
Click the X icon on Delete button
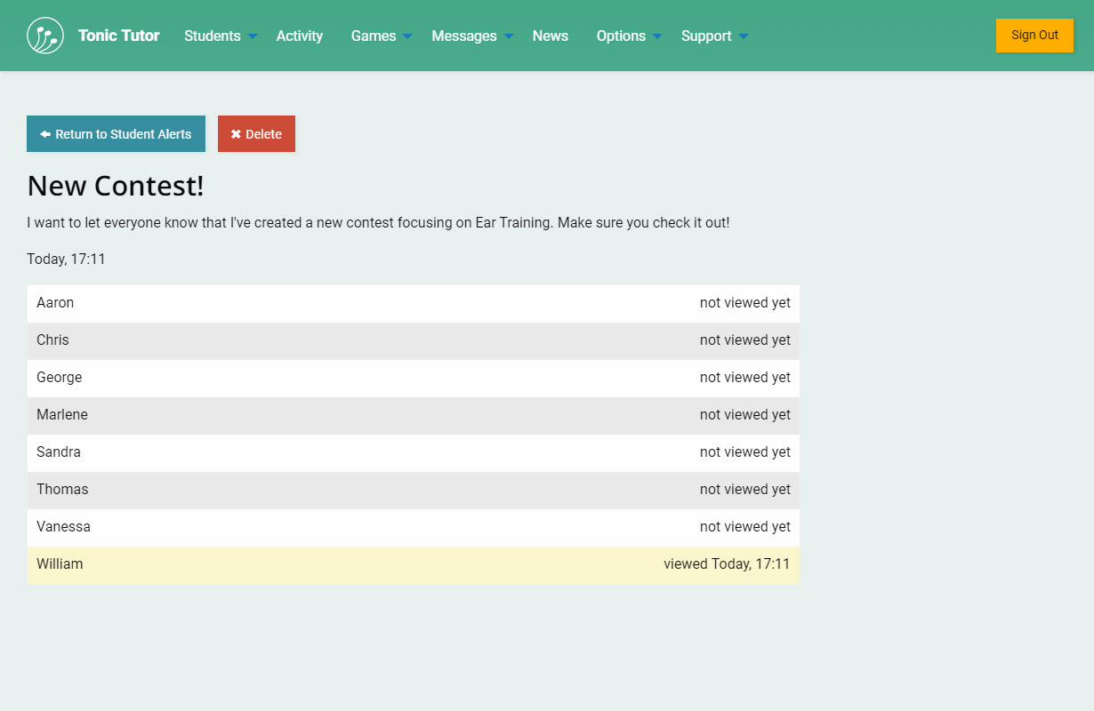236,134
